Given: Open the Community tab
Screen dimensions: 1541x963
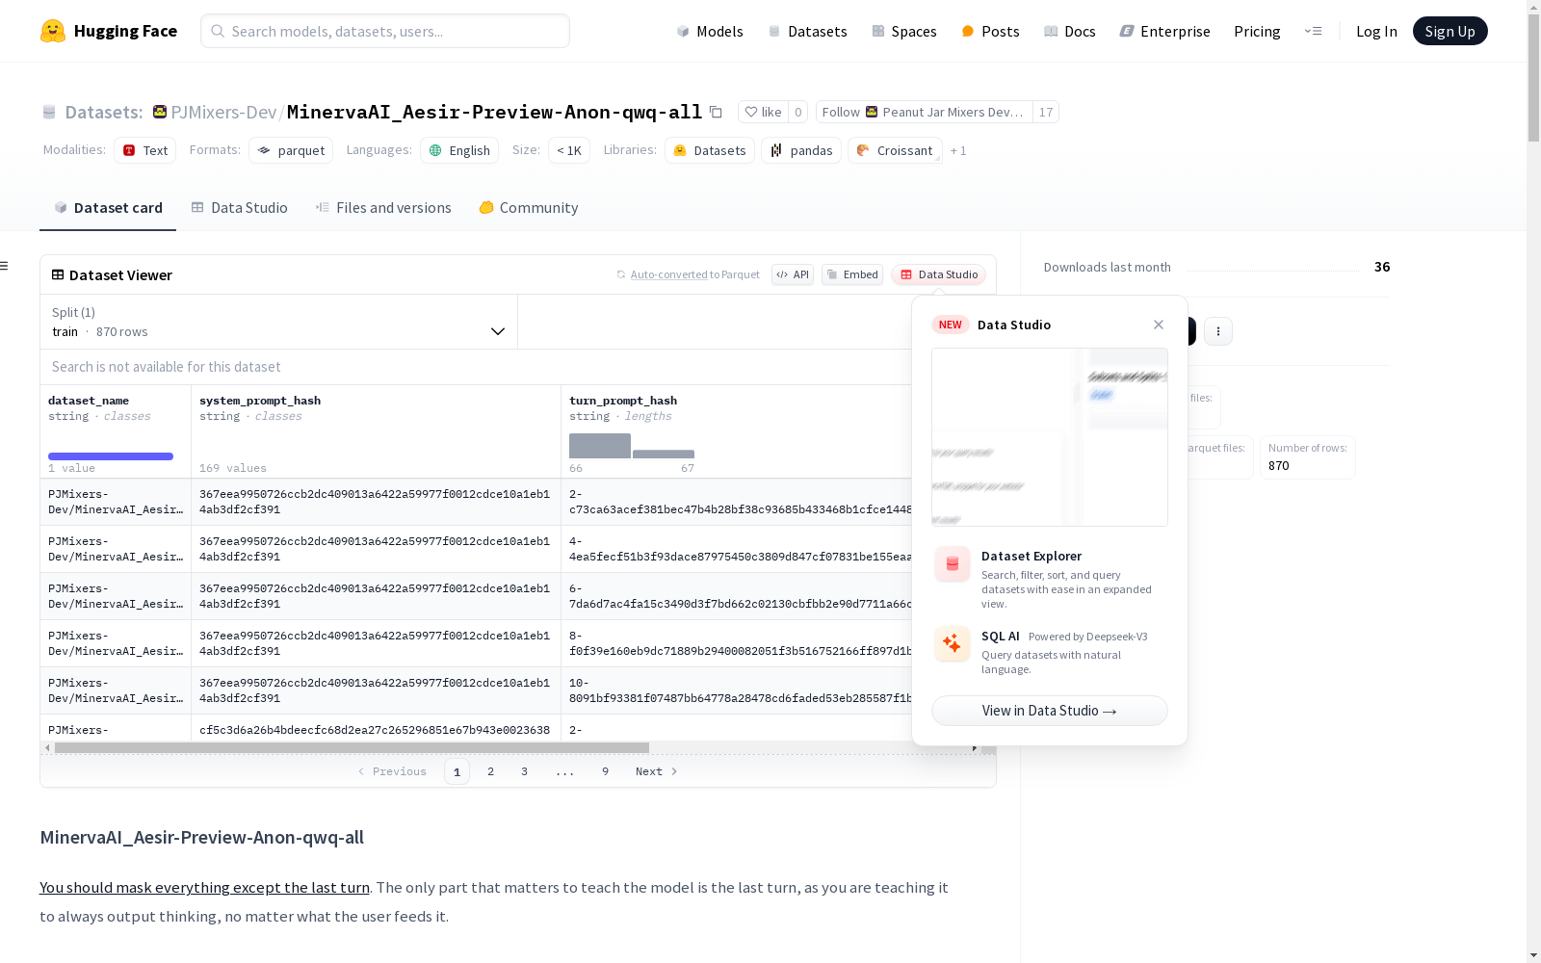Looking at the screenshot, I should (529, 208).
